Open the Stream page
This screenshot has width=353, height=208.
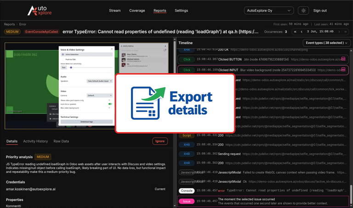tap(115, 11)
